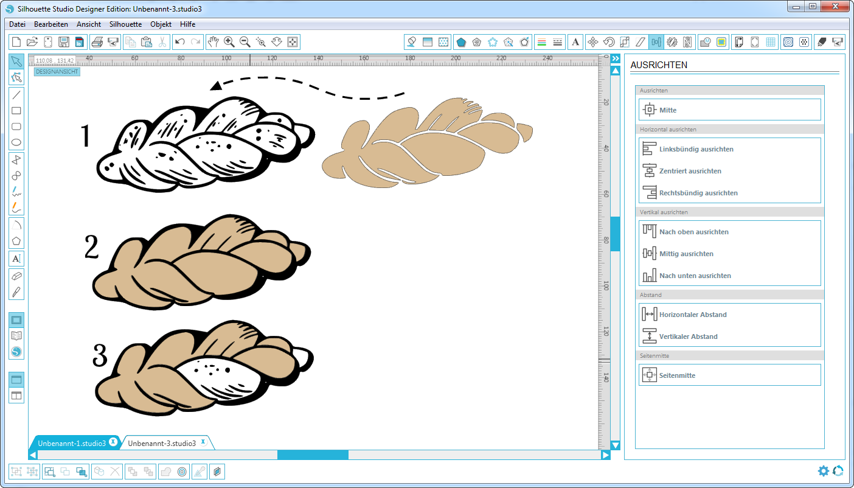
Task: Switch to Design view icon on left
Action: coord(16,320)
